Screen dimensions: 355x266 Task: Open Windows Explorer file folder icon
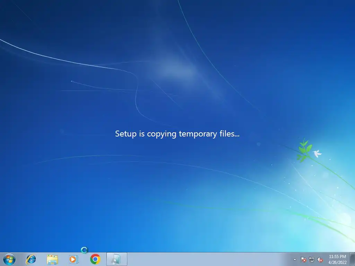pos(52,259)
